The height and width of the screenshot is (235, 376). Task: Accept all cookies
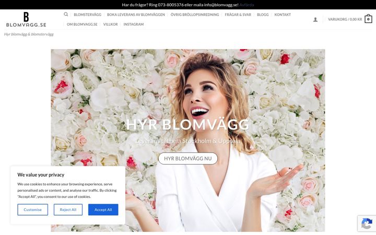(103, 209)
